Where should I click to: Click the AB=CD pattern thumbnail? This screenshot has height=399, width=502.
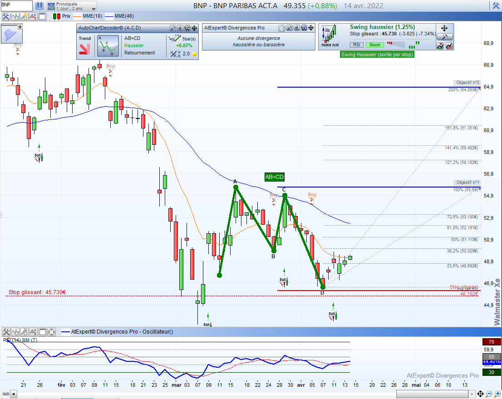[108, 46]
